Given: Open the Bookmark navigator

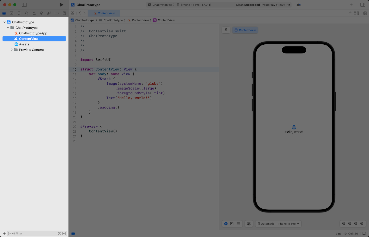Looking at the screenshot, I should pos(19,13).
